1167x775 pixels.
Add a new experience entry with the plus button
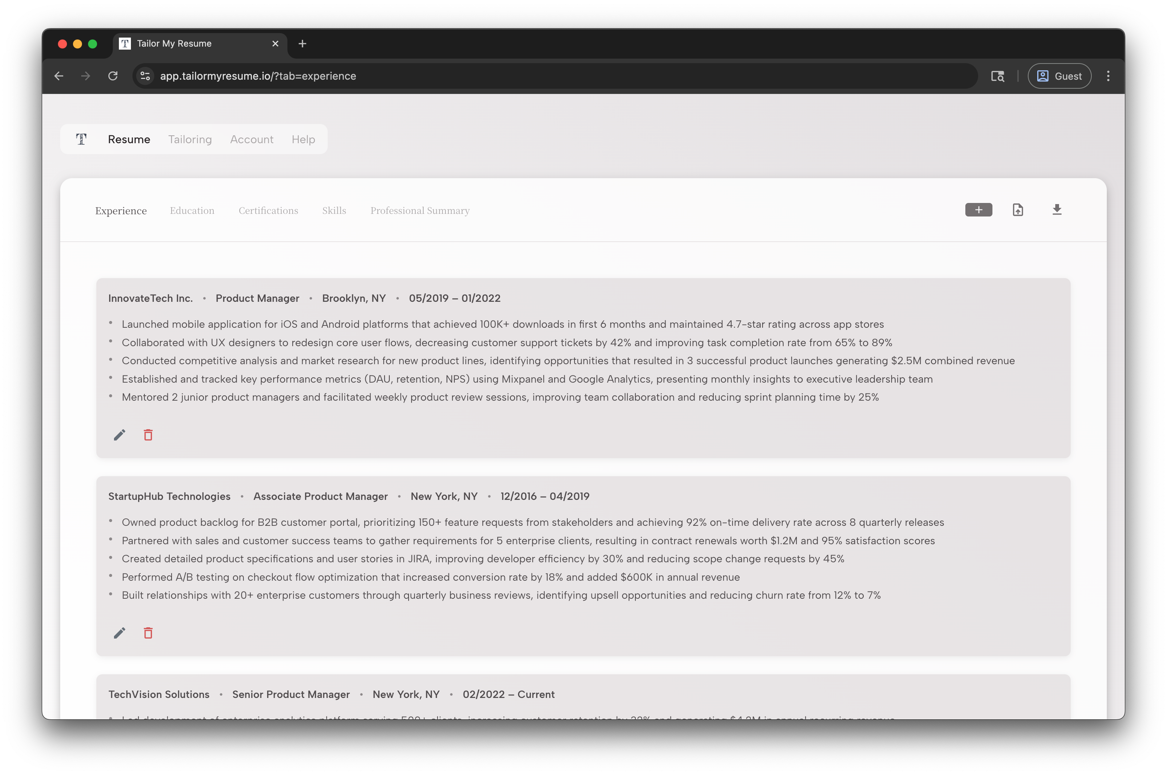coord(979,210)
